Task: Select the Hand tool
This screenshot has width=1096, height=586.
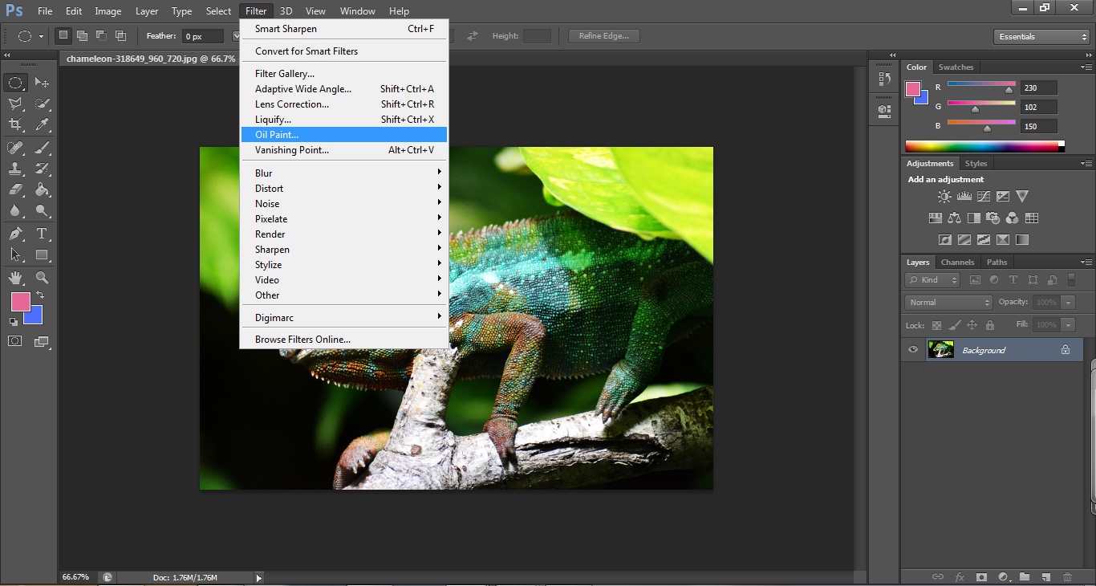Action: pos(14,278)
